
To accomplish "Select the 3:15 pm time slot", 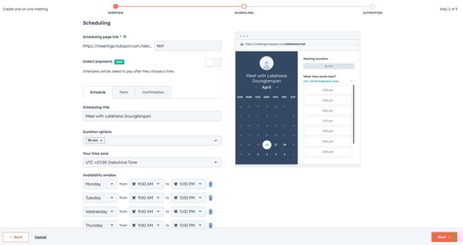I will pyautogui.click(x=328, y=121).
